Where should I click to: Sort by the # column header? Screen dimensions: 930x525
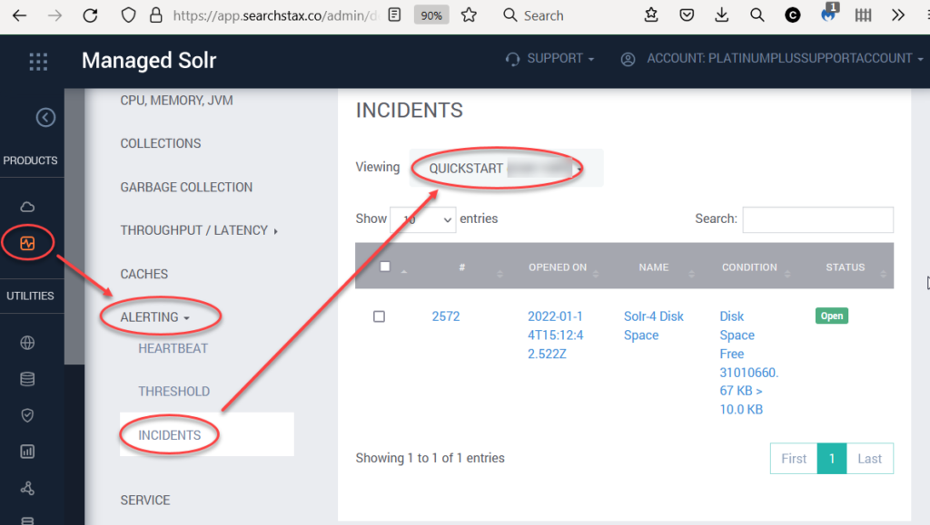(462, 267)
